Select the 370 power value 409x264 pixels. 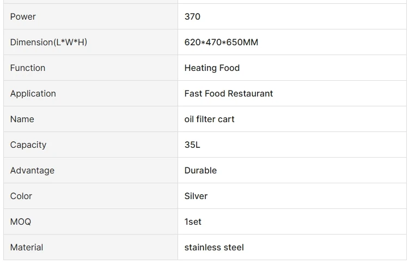[x=192, y=16]
